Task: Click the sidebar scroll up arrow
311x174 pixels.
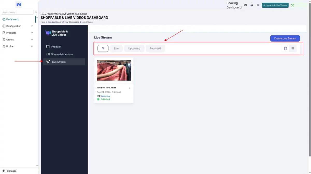Action: [x=37, y=17]
